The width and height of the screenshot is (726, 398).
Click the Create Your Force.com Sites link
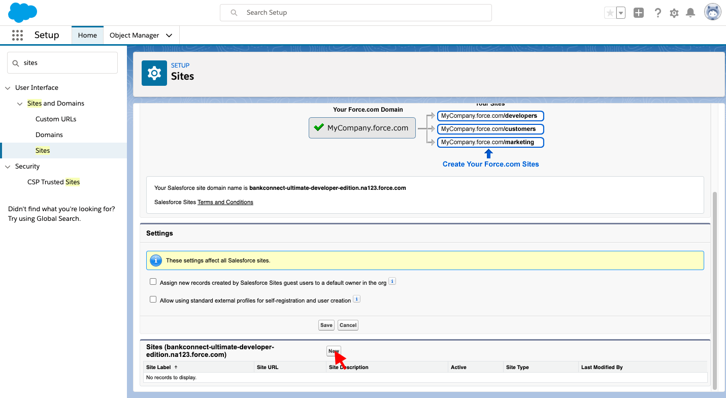pyautogui.click(x=491, y=164)
